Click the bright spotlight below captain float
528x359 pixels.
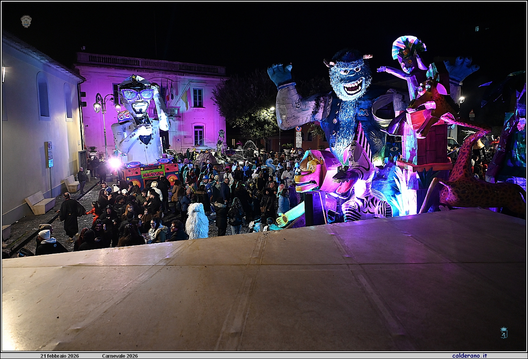coord(114,163)
